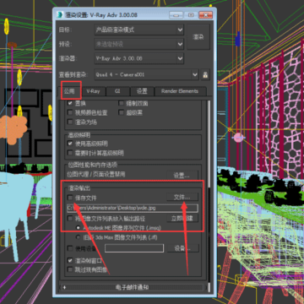Expand the 电子邮件通知 rollout
Screen dimensions: 304x304
click(132, 287)
